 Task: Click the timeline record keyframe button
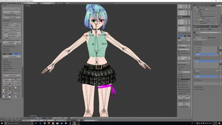(x=79, y=120)
